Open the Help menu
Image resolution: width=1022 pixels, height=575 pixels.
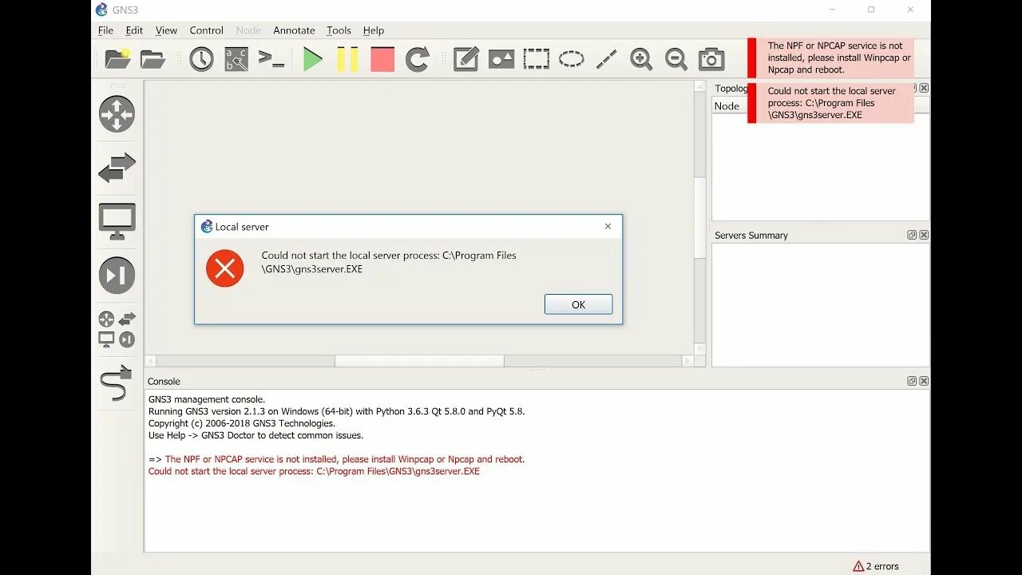[374, 30]
